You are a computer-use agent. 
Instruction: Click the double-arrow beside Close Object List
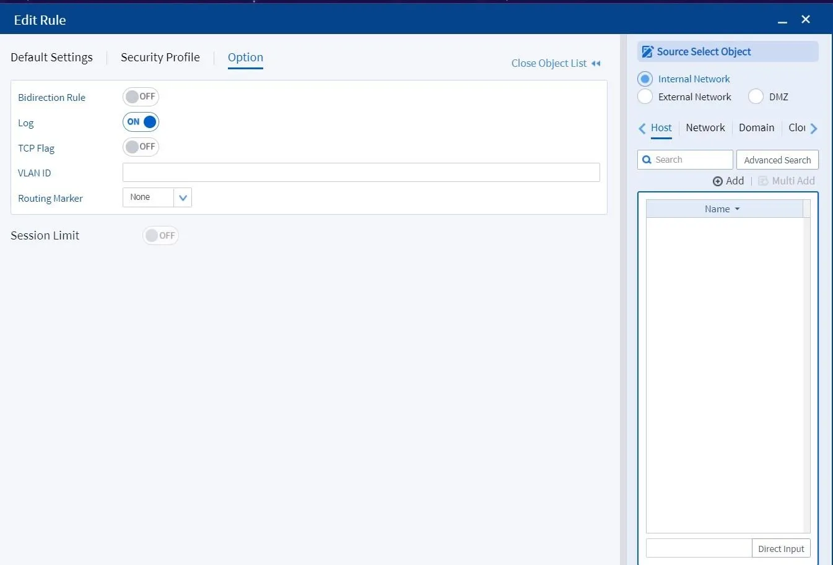(x=596, y=64)
